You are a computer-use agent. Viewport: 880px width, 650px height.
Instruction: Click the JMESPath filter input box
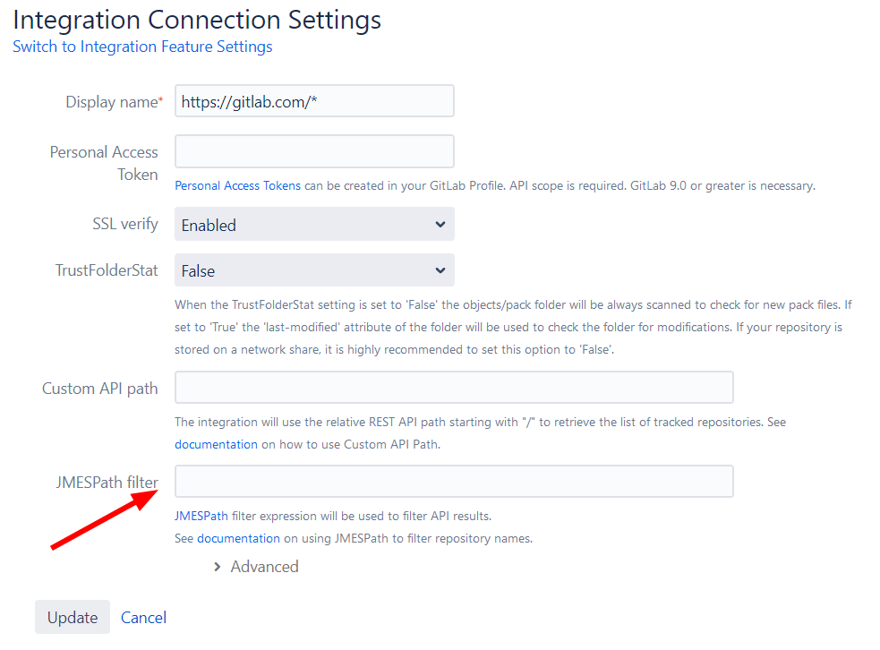[453, 481]
